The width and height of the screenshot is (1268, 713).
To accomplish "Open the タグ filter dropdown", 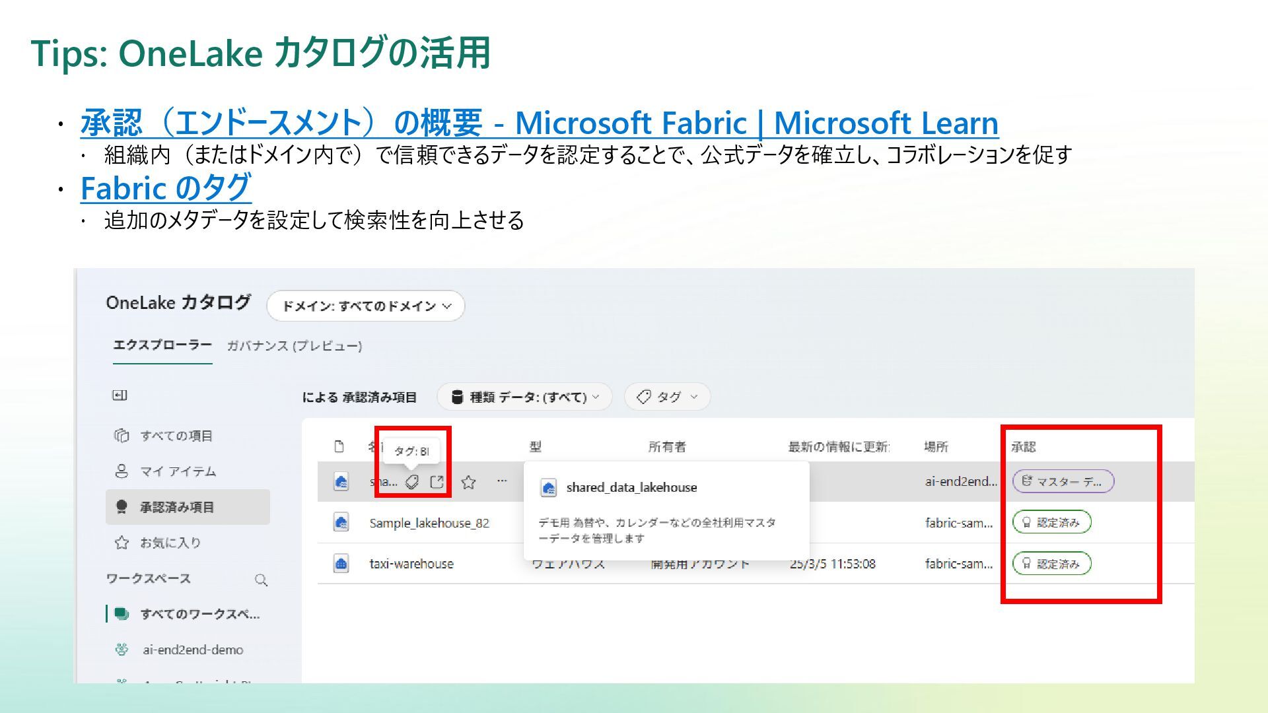I will pyautogui.click(x=667, y=397).
